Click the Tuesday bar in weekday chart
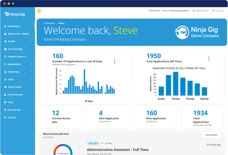The width and height of the screenshot is (228, 155). tap(176, 84)
